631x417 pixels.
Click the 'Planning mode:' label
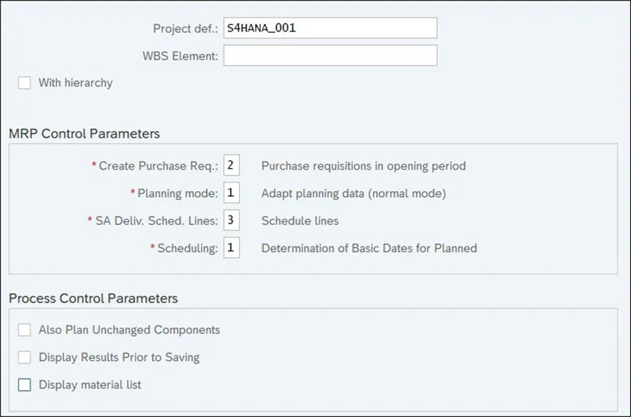point(177,193)
